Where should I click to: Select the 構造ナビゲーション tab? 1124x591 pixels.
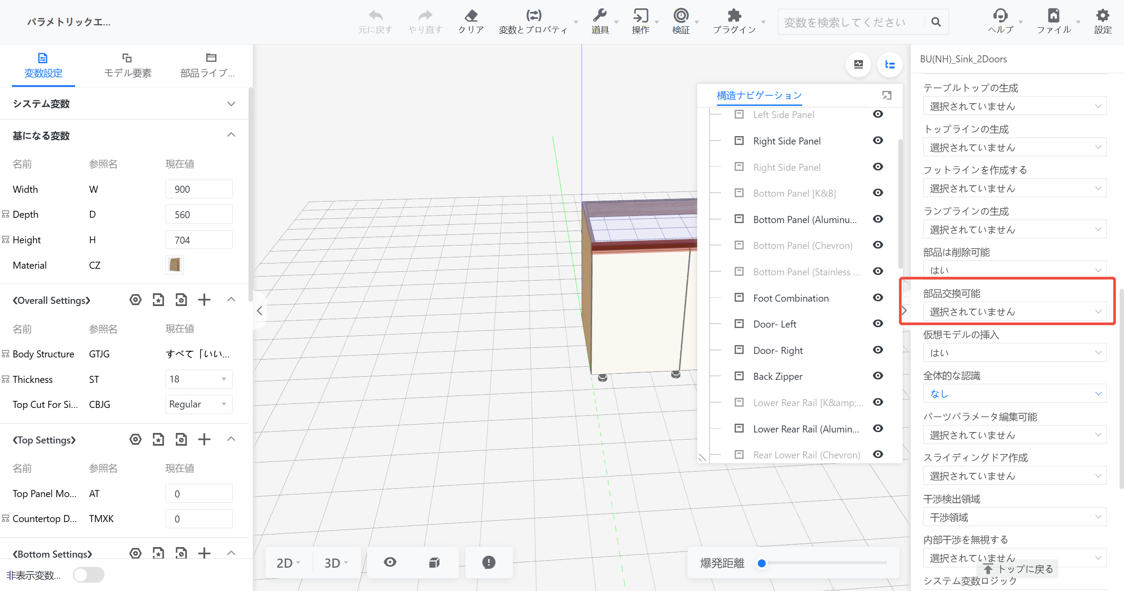tap(759, 95)
